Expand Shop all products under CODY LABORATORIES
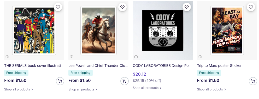Image resolution: width=259 pixels, height=99 pixels. pos(147,88)
